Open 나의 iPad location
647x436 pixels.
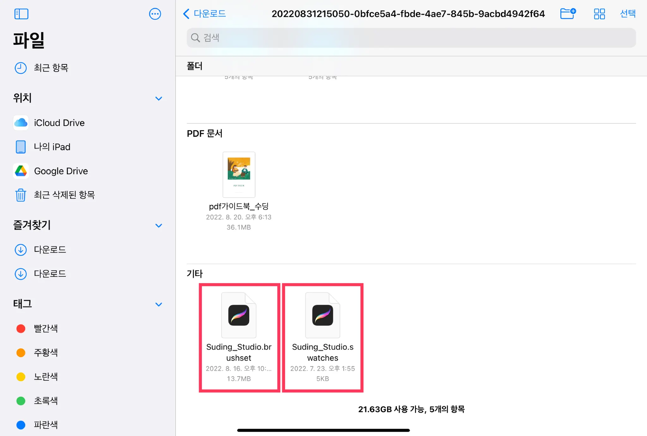coord(52,147)
